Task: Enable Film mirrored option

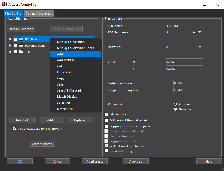Action: pos(106,114)
